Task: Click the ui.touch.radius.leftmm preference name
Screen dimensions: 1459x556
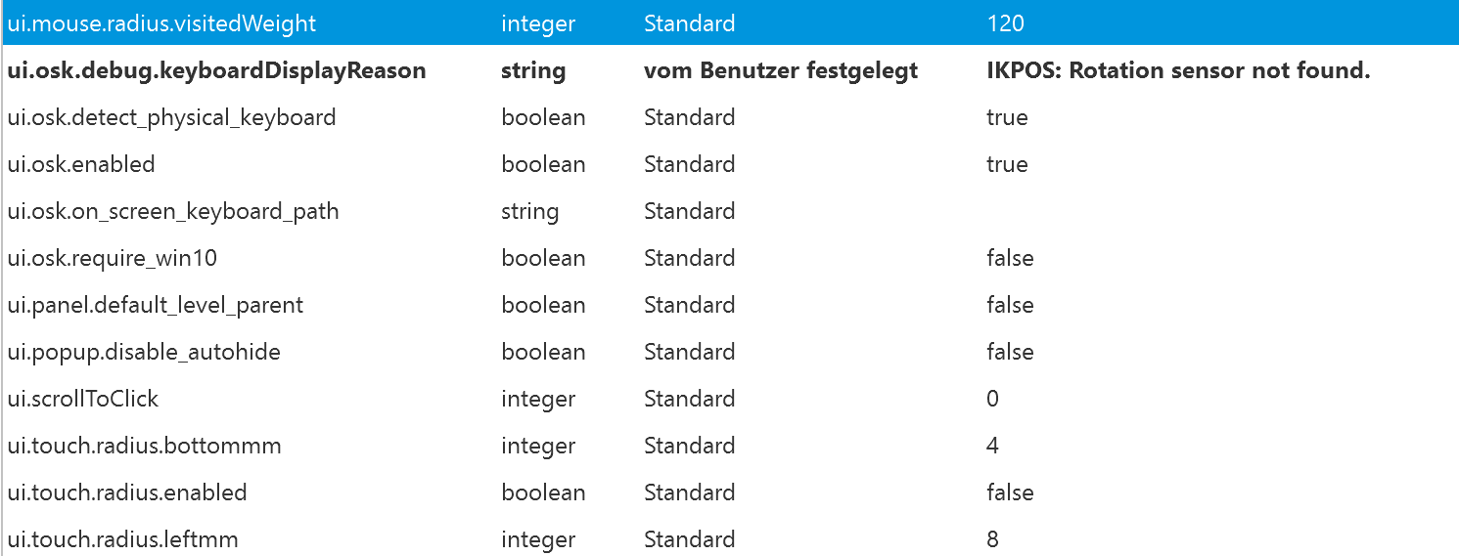Action: click(122, 539)
